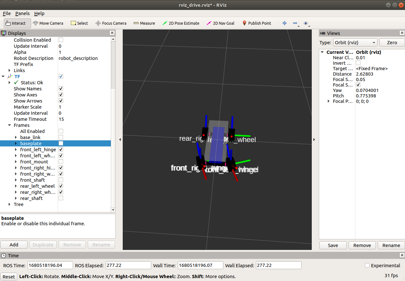The image size is (405, 281).
Task: Open the Panels menu
Action: click(22, 13)
